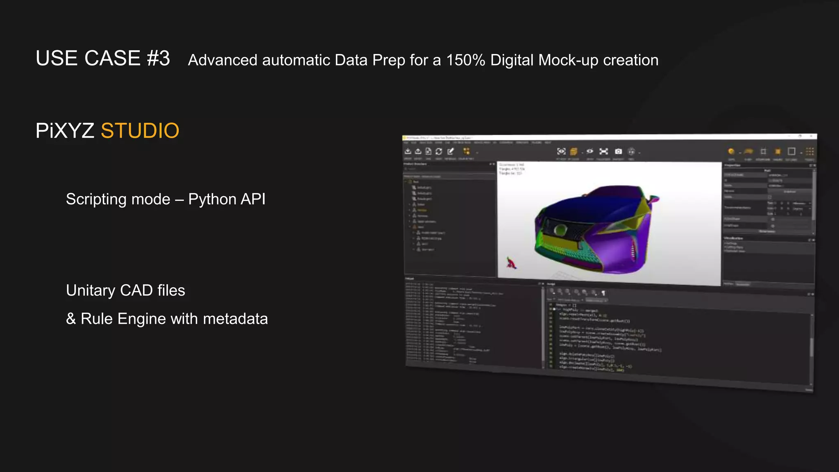Click the fullscreen expand-arrows icon
The width and height of the screenshot is (839, 472).
coord(603,152)
